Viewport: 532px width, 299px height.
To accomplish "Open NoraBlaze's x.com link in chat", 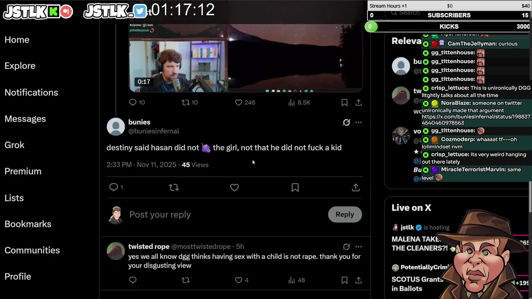I will click(x=476, y=120).
